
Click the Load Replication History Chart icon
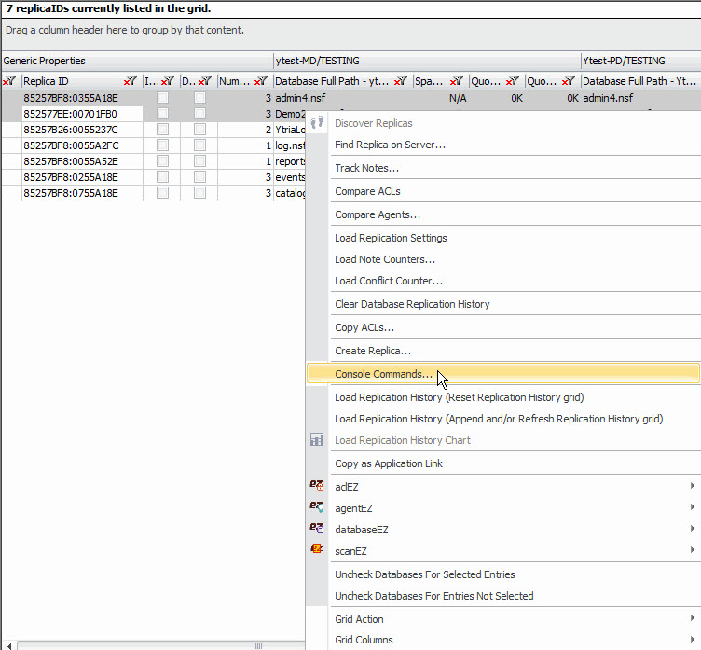[x=316, y=440]
